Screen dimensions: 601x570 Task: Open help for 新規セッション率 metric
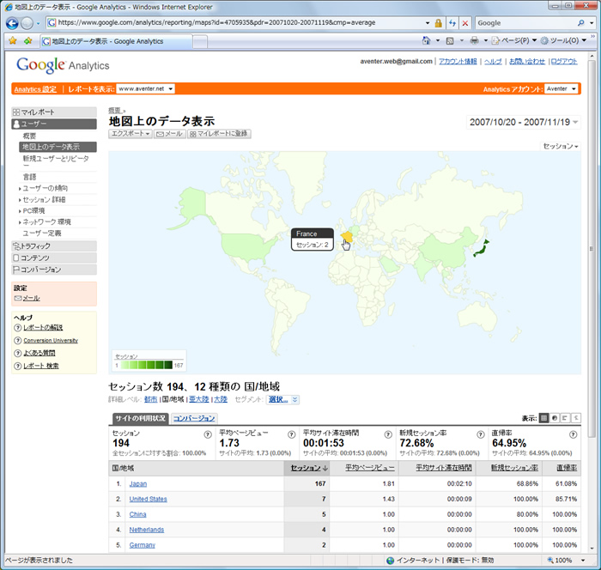(x=480, y=434)
